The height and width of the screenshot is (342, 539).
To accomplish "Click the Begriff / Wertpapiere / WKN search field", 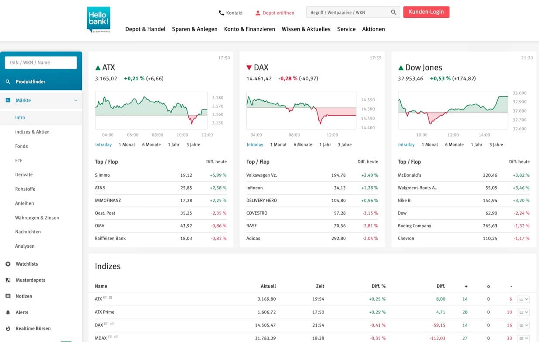I will click(x=348, y=13).
